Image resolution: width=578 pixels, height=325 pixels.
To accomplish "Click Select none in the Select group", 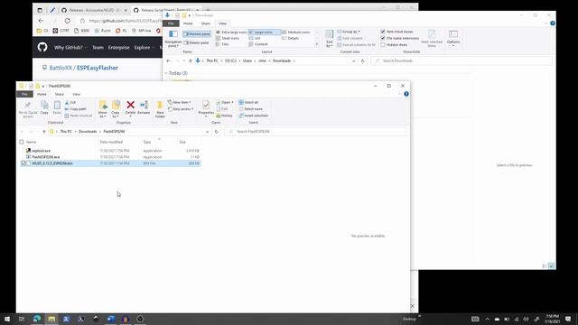I will pyautogui.click(x=251, y=109).
